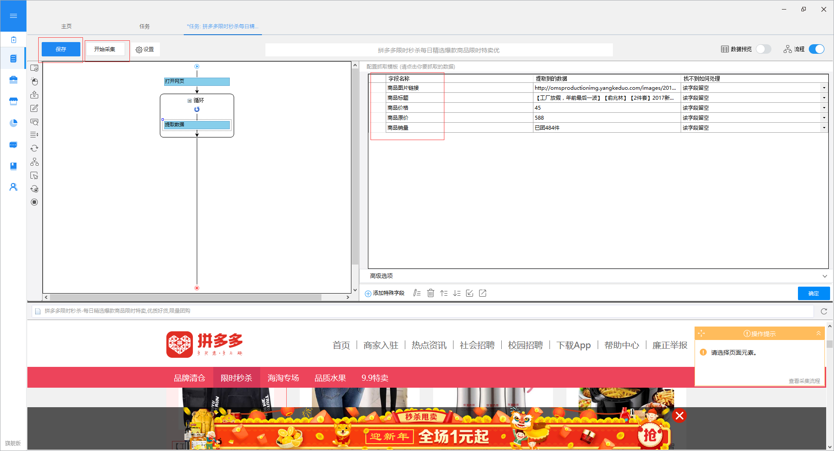Screen dimensions: 834x451
Task: Click the 开始采集 button
Action: coord(105,49)
